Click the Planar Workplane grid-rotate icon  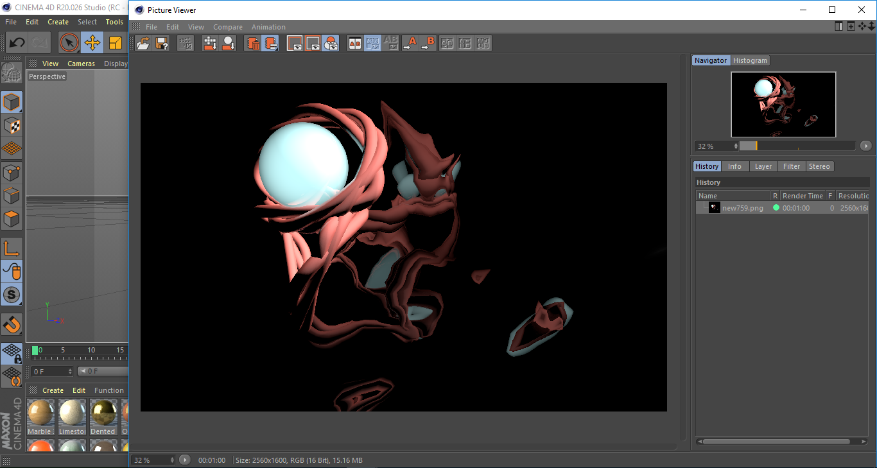(12, 376)
